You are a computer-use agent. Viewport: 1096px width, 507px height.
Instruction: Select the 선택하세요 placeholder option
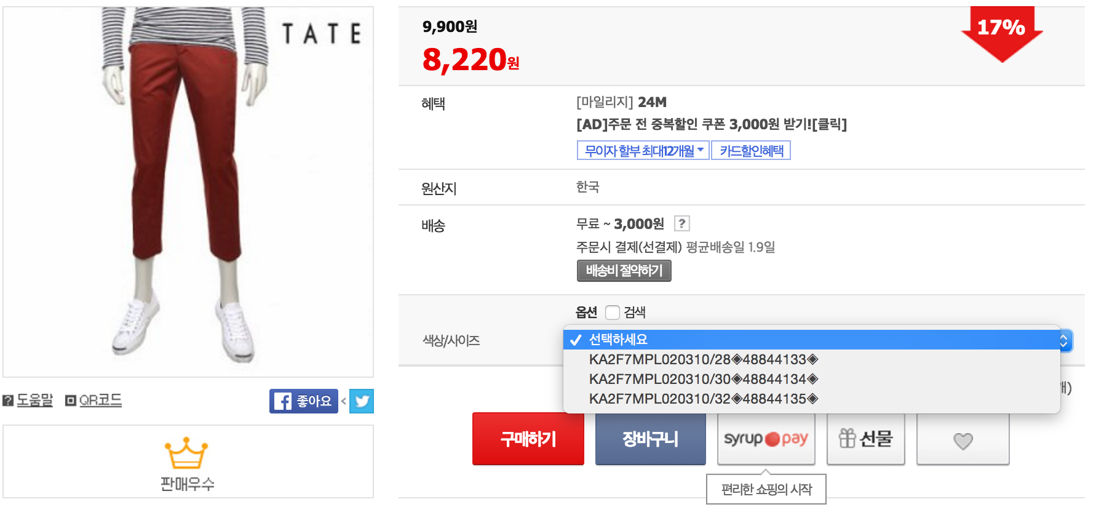[618, 340]
